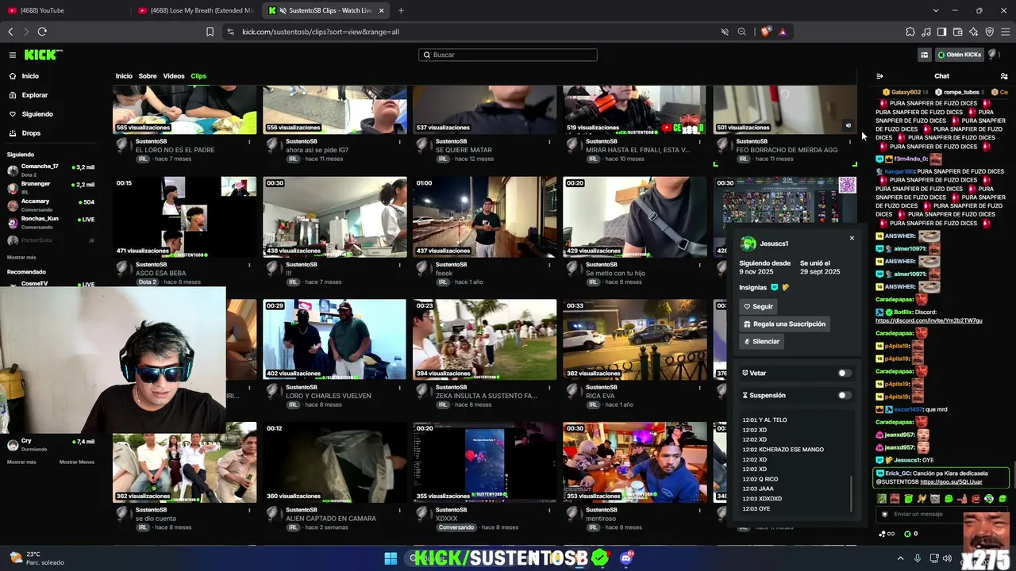Open options menu for ahora asi se pide IG? clip
Screen dimensions: 1016x571
tap(399, 142)
